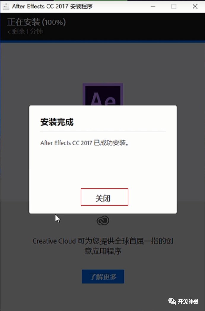
Task: Click the 安装完成 dialog title
Action: [x=57, y=122]
